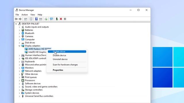Expand Sound, video and game controllers arrow
This screenshot has height=103, width=184.
(x=19, y=87)
